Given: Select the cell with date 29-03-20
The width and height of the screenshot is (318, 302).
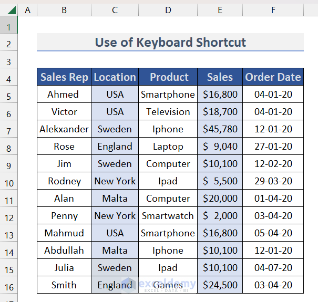Looking at the screenshot, I should [273, 181].
